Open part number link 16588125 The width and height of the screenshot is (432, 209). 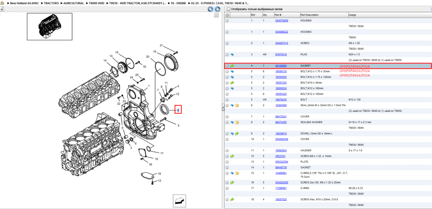(281, 72)
